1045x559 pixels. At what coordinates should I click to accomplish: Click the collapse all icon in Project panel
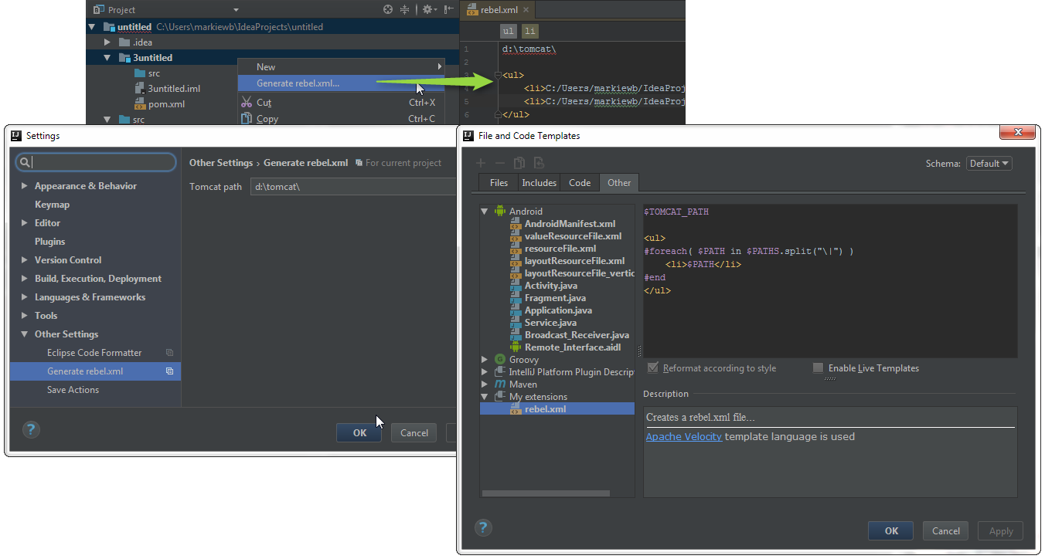pyautogui.click(x=405, y=9)
